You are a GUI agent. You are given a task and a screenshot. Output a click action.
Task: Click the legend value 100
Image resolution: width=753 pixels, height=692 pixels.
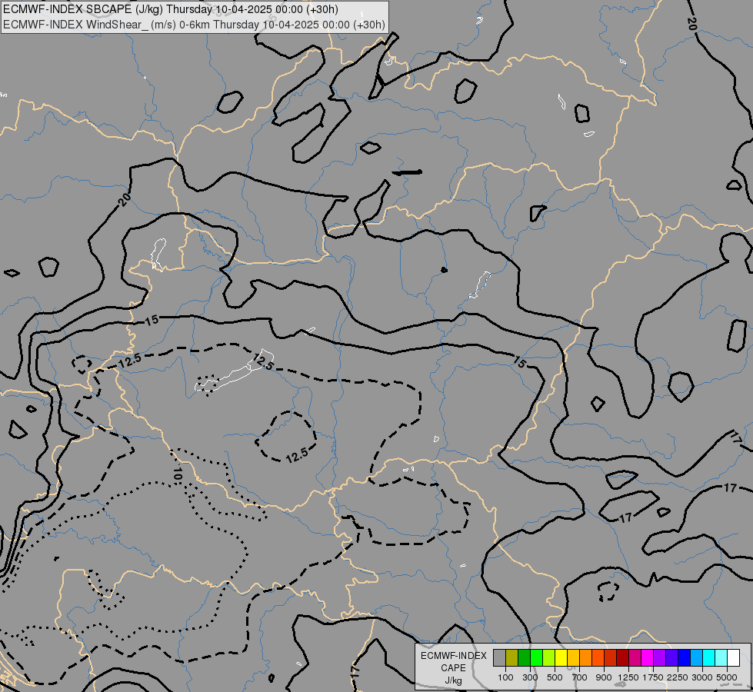point(505,677)
